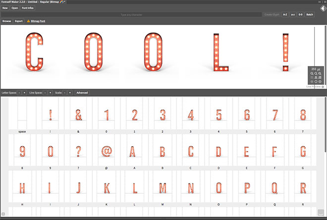Decrease the line space with minus
The width and height of the screenshot is (327, 220).
45,93
